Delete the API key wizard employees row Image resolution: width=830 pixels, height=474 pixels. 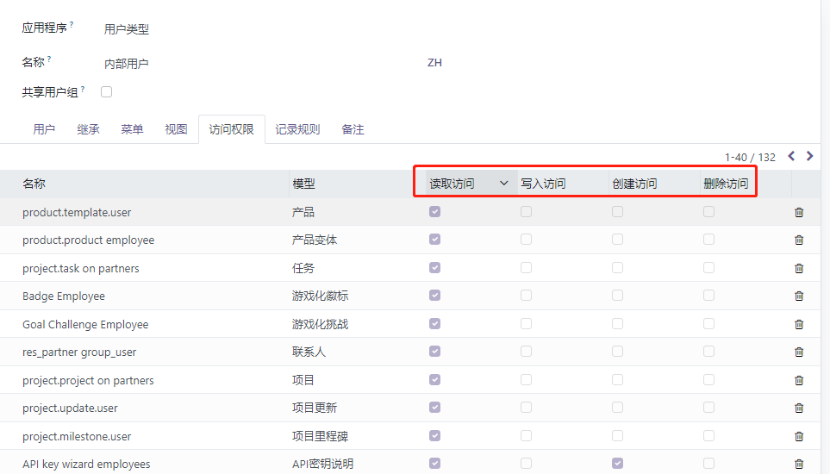799,464
